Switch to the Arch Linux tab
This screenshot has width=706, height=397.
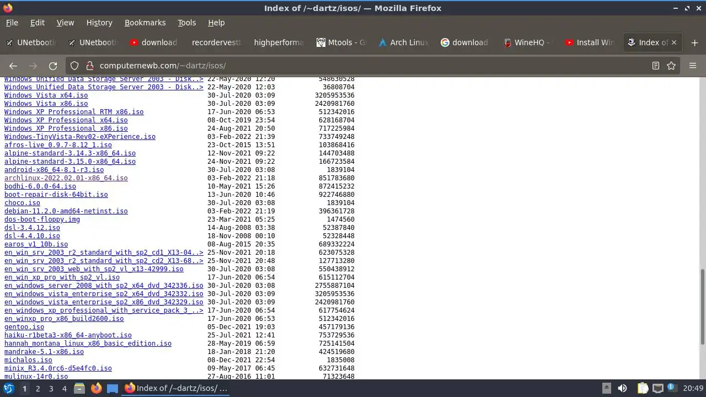click(403, 42)
